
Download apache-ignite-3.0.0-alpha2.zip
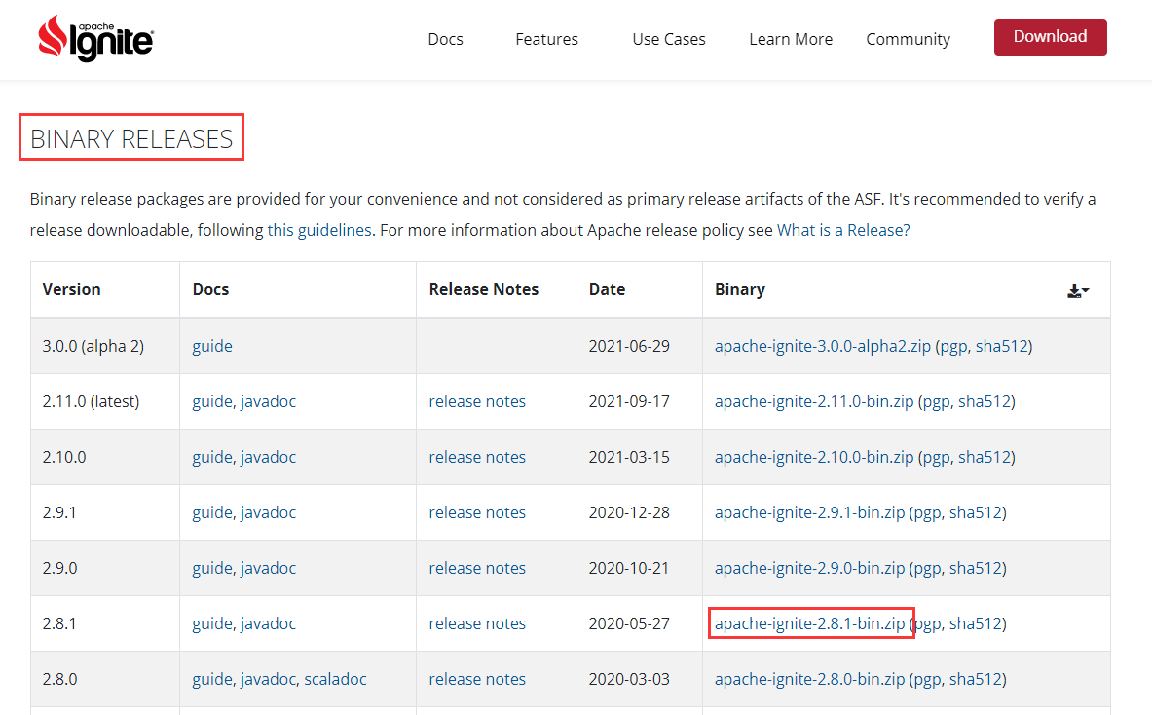[822, 346]
